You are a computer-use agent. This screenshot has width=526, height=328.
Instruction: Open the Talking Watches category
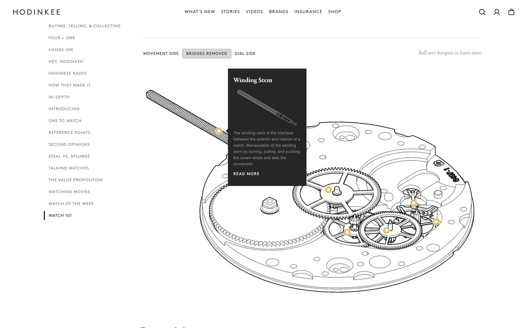click(x=68, y=168)
